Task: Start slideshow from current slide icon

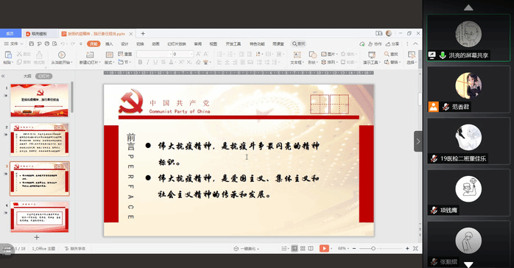Action: point(61,54)
